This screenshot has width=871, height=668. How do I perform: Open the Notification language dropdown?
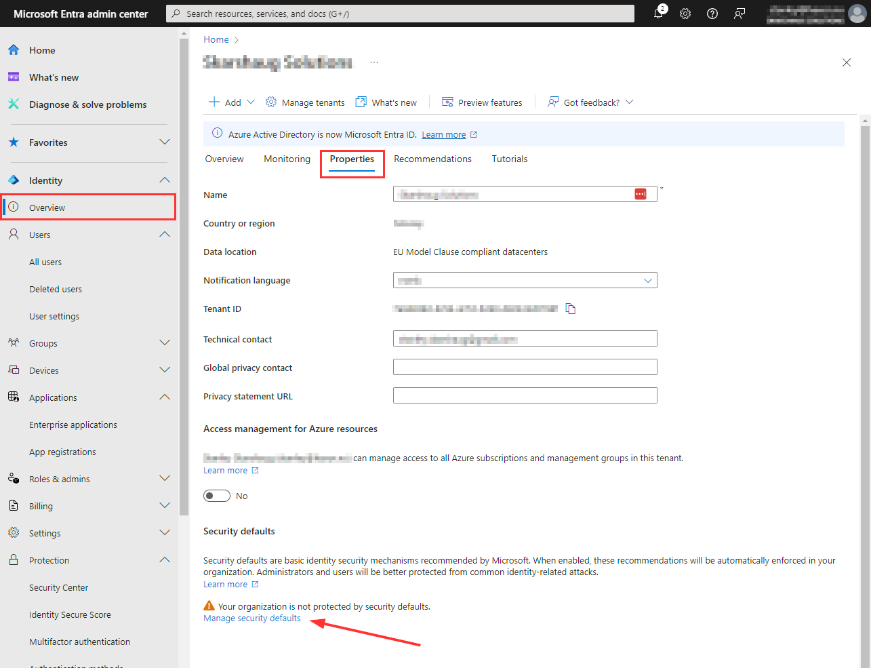(525, 280)
